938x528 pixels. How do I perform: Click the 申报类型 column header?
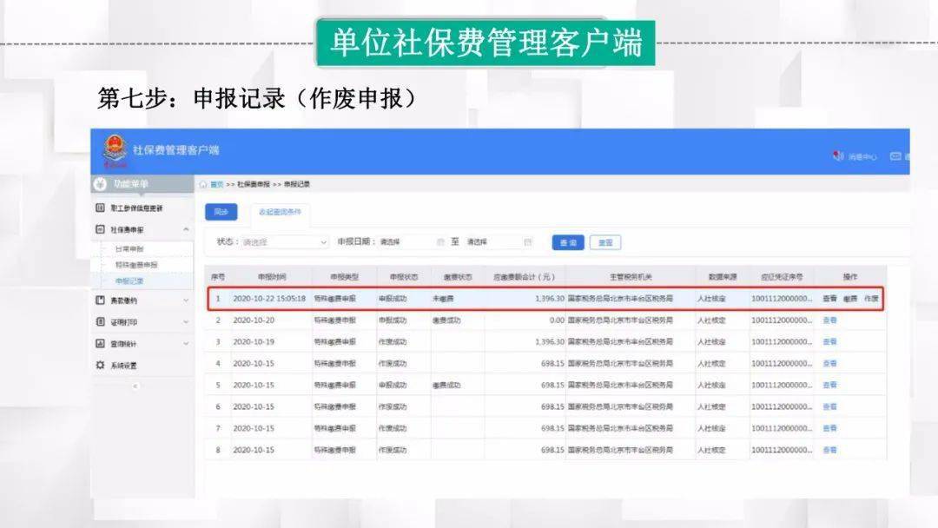[344, 277]
